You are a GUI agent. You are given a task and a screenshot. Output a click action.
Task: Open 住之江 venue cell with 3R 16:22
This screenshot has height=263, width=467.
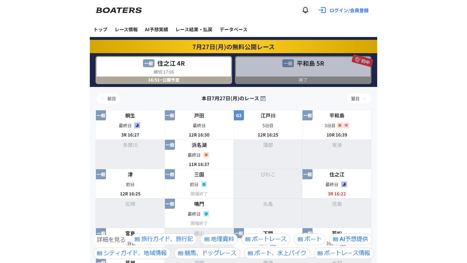tap(337, 184)
